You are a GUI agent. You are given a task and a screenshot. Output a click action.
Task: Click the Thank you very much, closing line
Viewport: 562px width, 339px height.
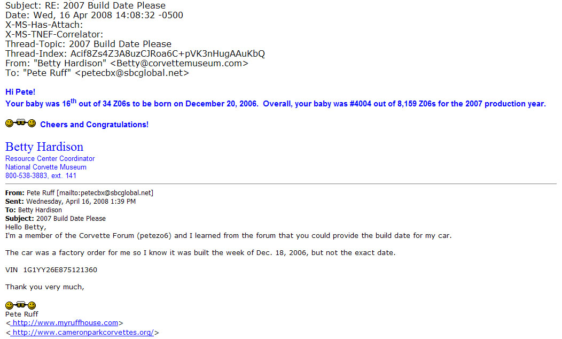45,287
